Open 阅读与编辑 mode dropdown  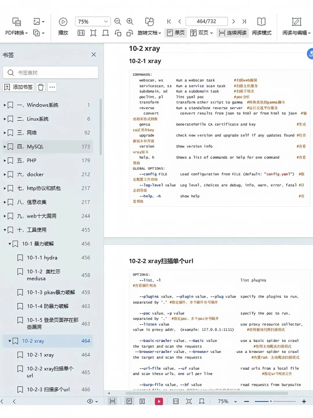(296, 26)
